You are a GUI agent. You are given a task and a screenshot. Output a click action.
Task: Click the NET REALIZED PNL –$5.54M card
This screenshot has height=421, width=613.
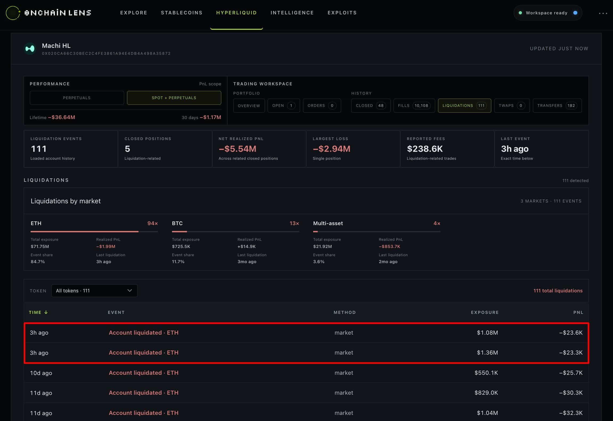pyautogui.click(x=259, y=149)
